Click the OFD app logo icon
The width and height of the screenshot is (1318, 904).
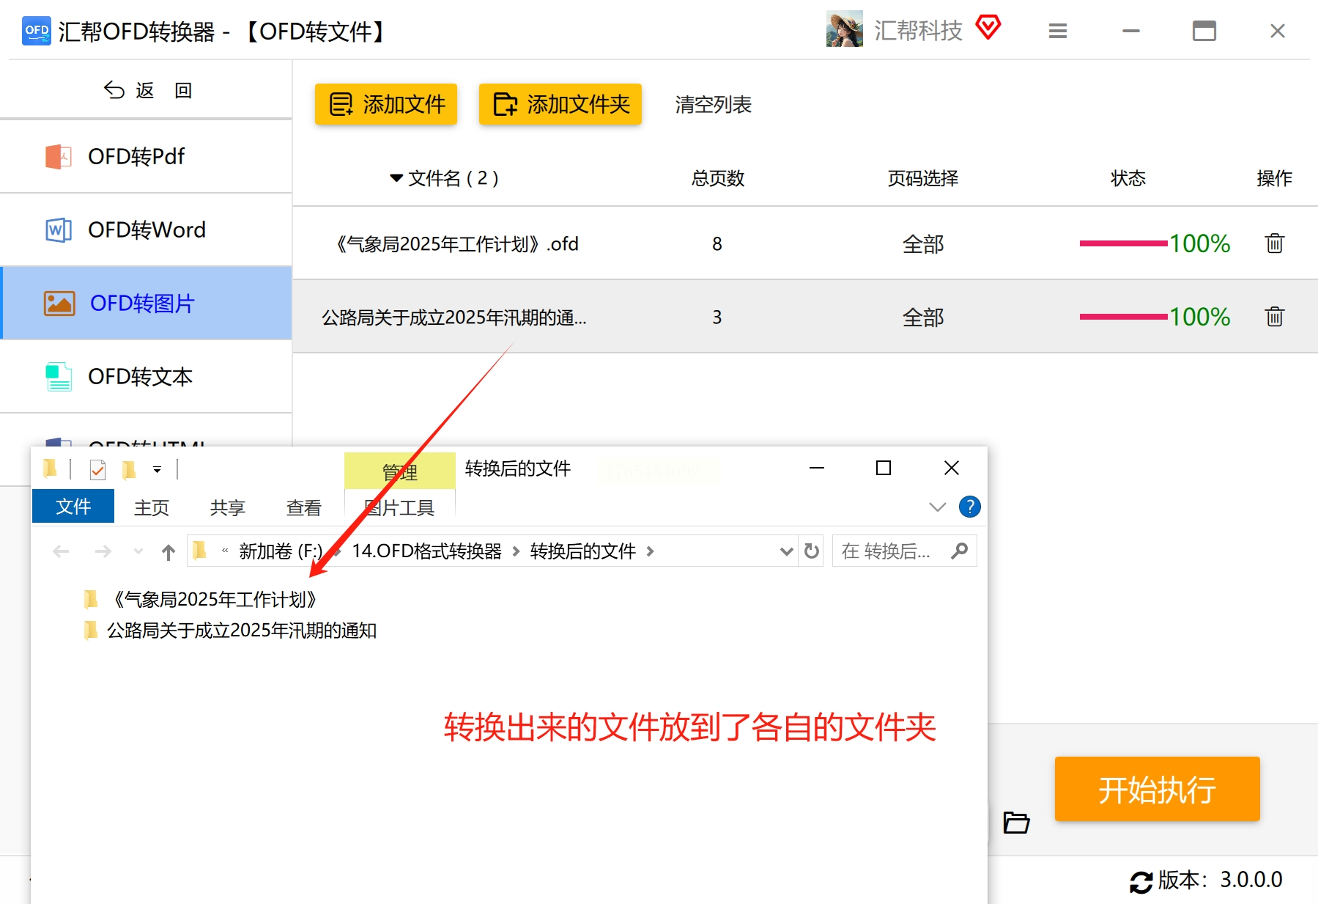37,31
